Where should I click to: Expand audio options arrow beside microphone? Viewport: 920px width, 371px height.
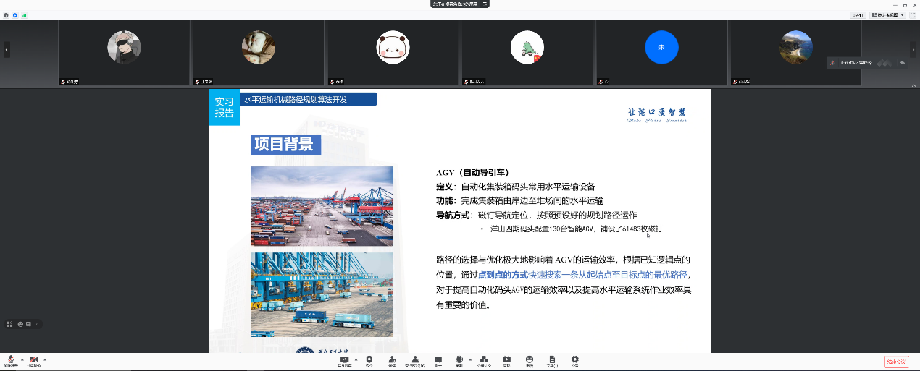point(22,359)
